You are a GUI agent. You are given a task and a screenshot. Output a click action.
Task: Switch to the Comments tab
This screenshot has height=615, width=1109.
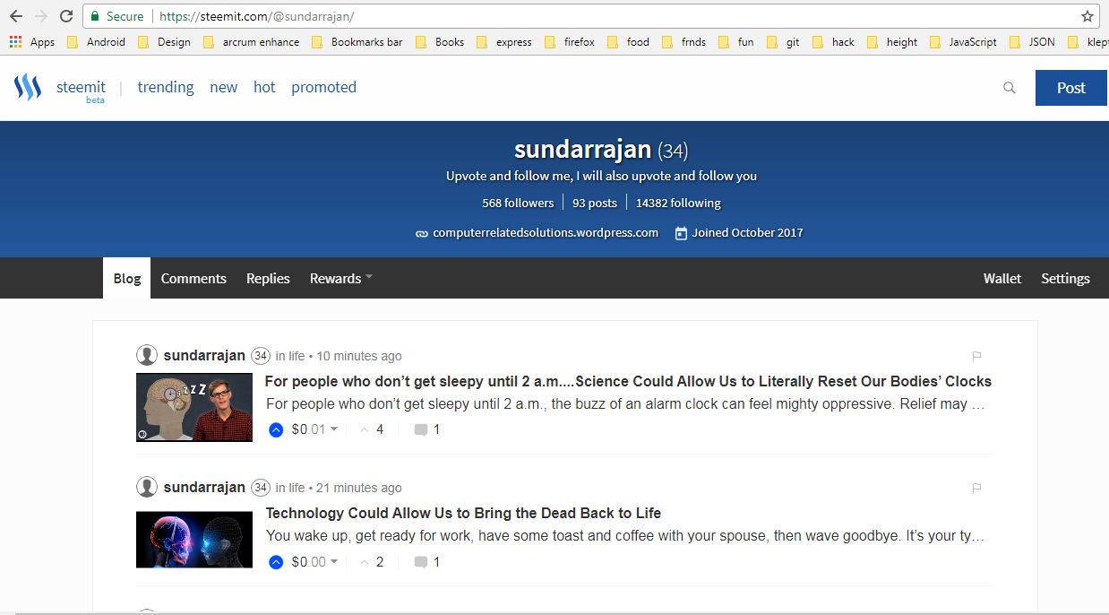pos(193,279)
